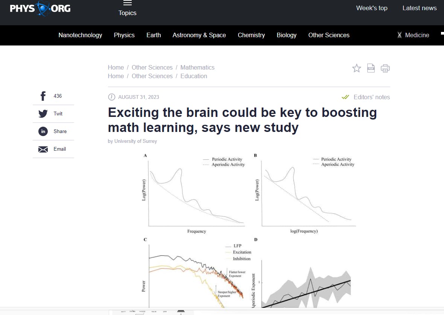The image size is (444, 315).
Task: Open Medicine section link
Action: (413, 35)
